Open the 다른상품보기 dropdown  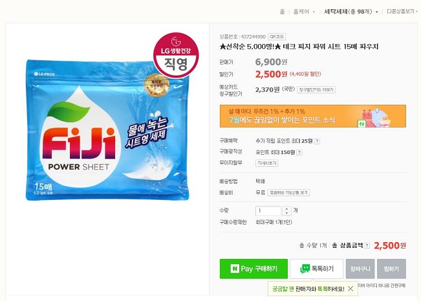pyautogui.click(x=403, y=12)
